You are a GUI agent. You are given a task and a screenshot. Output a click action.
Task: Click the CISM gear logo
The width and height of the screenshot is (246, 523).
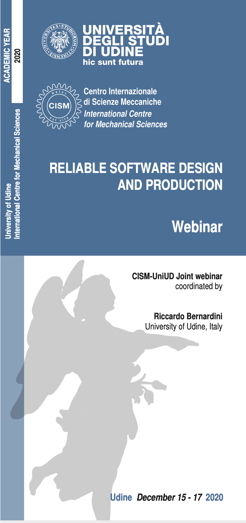coord(59,106)
